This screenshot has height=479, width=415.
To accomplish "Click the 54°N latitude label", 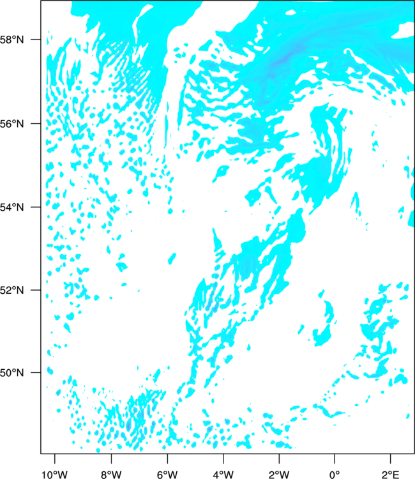I will 11,207.
